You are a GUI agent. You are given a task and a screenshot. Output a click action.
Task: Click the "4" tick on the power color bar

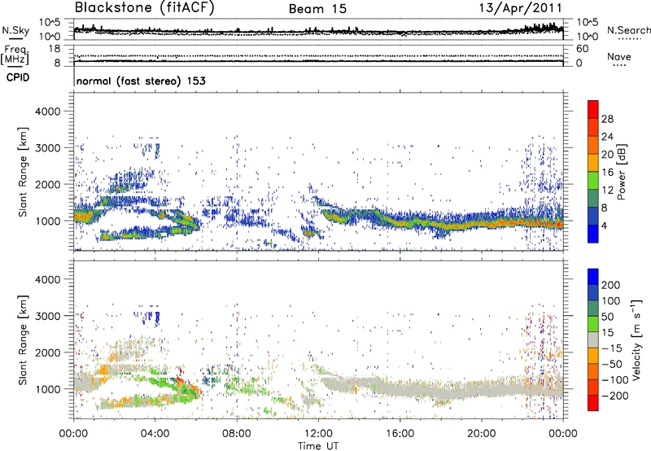tap(605, 226)
